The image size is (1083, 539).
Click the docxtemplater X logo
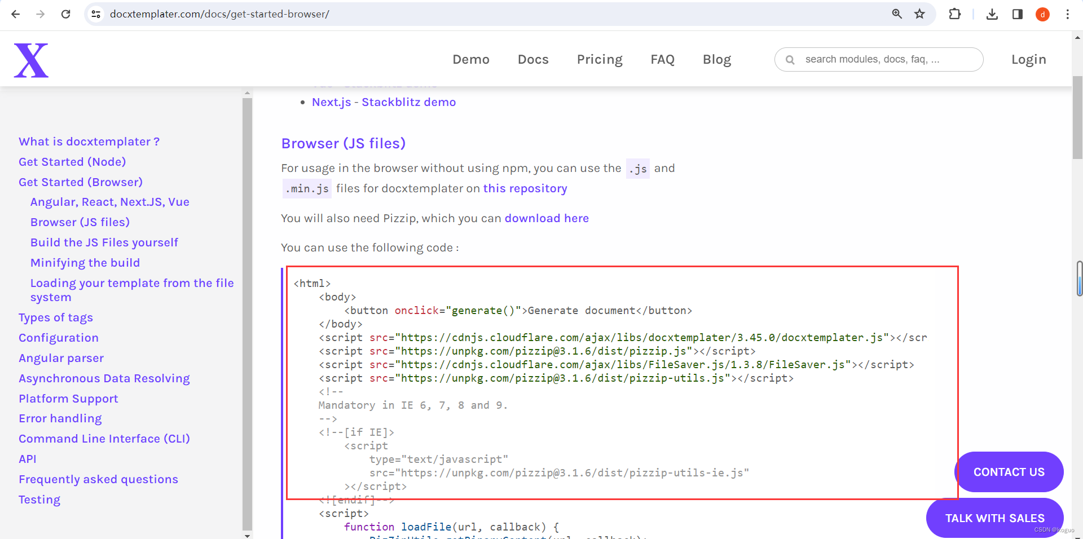pyautogui.click(x=31, y=59)
